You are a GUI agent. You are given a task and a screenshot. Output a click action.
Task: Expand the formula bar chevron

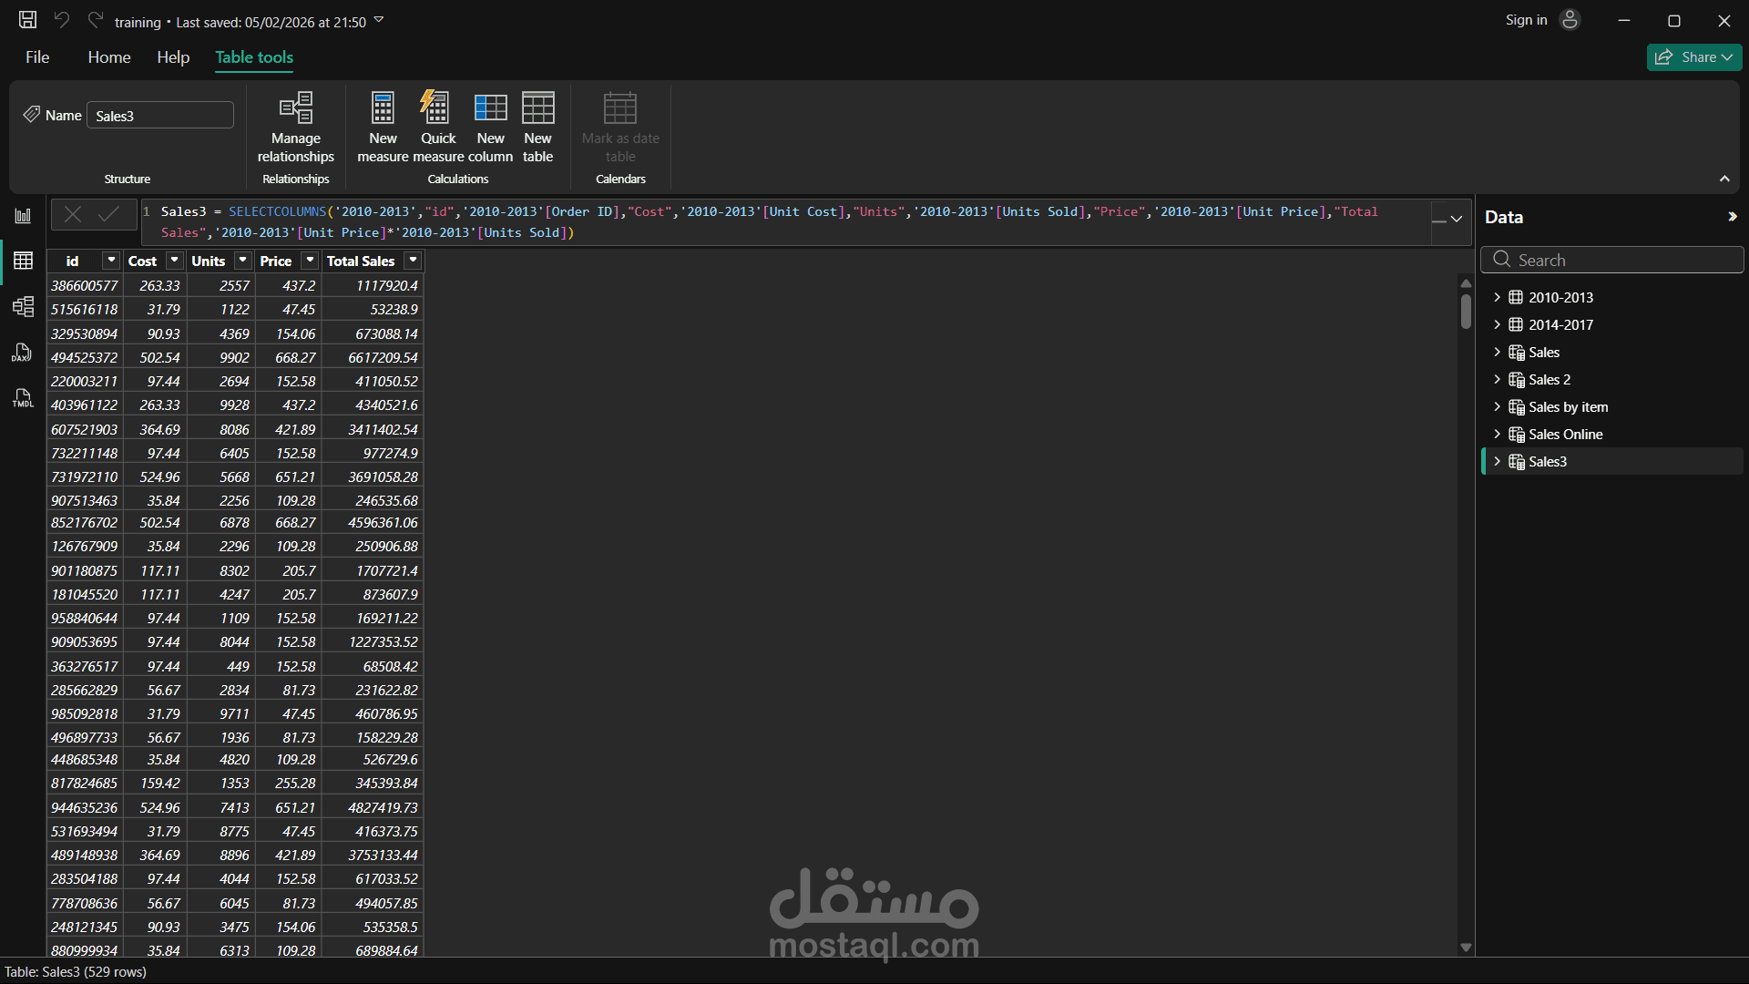coord(1457,219)
